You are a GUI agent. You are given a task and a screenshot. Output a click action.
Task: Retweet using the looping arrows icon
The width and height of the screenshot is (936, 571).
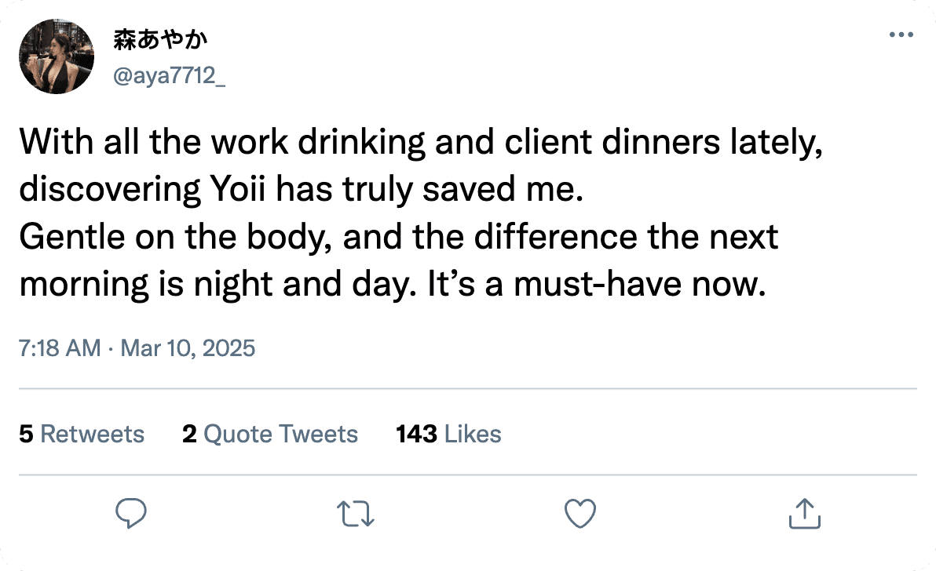(x=355, y=514)
